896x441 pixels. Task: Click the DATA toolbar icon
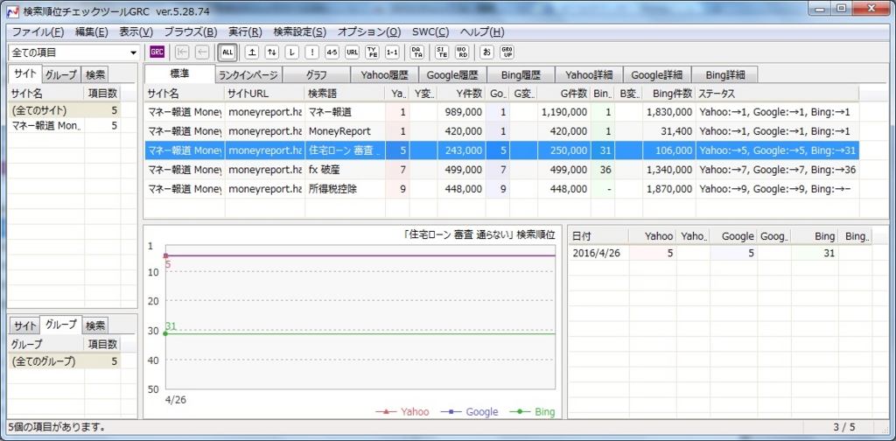click(417, 52)
